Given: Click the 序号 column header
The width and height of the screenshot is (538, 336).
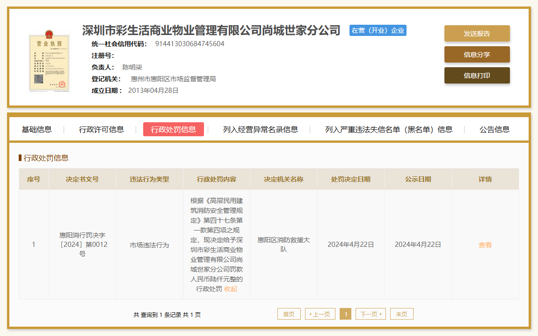Looking at the screenshot, I should pos(34,179).
